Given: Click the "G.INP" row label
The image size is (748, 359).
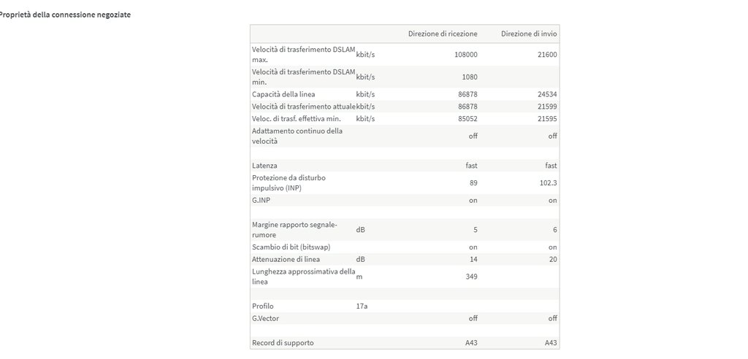Looking at the screenshot, I should click(262, 200).
